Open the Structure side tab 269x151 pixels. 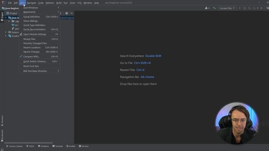2,121
